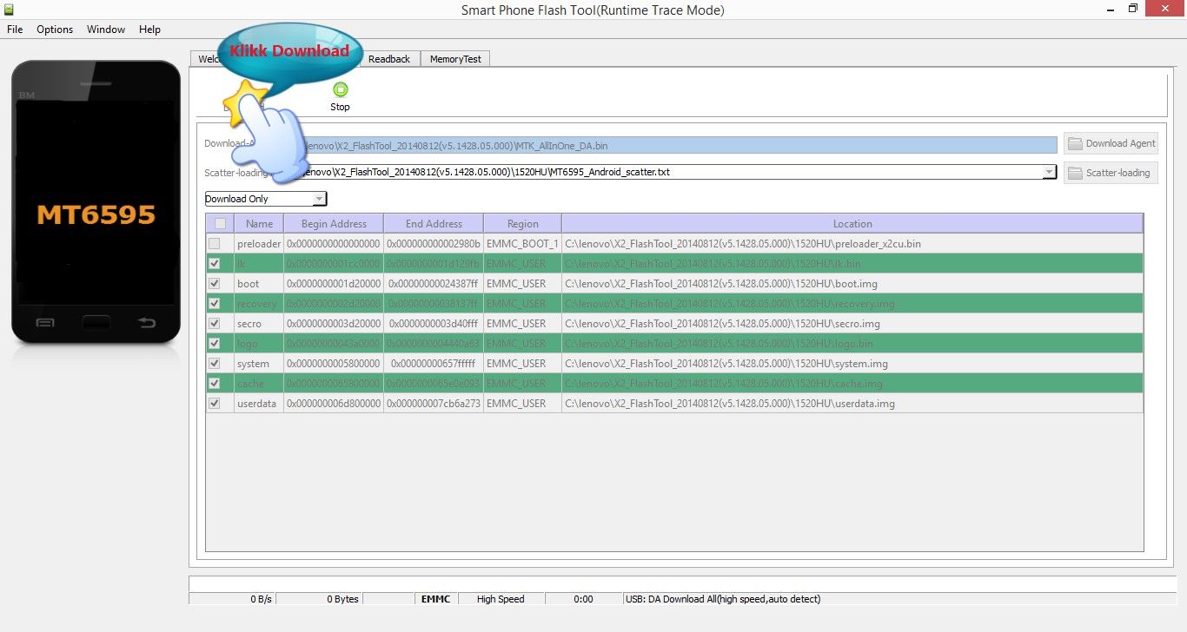1187x632 pixels.
Task: Switch to the Readback tab
Action: 389,59
